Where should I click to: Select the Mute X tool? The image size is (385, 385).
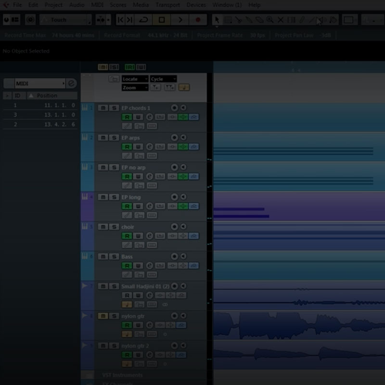281,20
